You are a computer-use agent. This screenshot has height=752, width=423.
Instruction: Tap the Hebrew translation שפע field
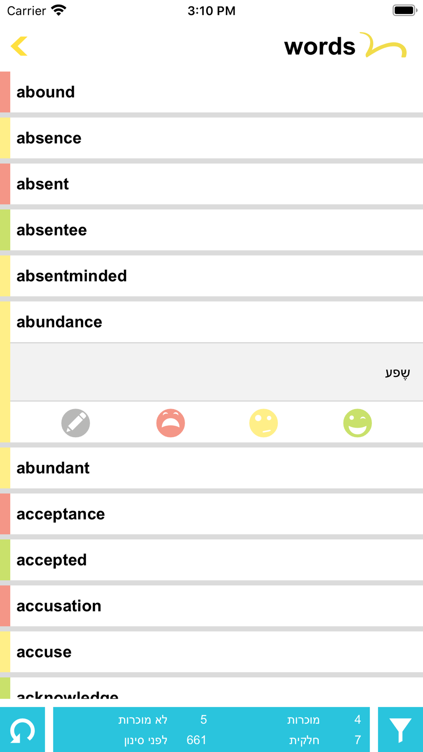click(217, 372)
